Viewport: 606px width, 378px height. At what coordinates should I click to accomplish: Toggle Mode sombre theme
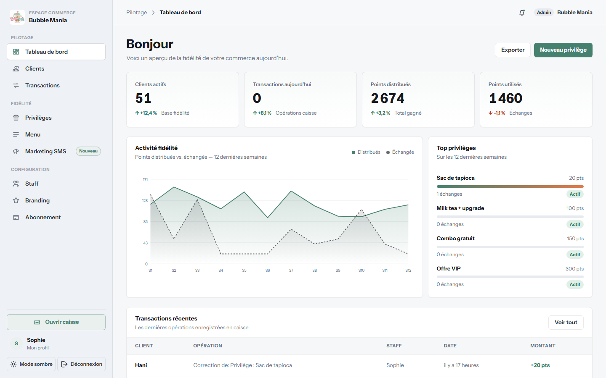(x=31, y=364)
